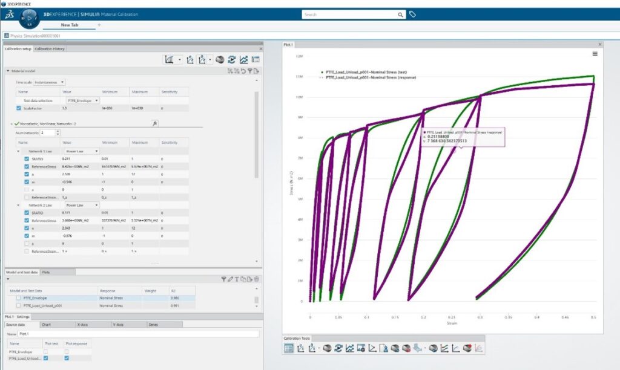The width and height of the screenshot is (620, 370).
Task: Click the fx function icon
Action: point(155,123)
